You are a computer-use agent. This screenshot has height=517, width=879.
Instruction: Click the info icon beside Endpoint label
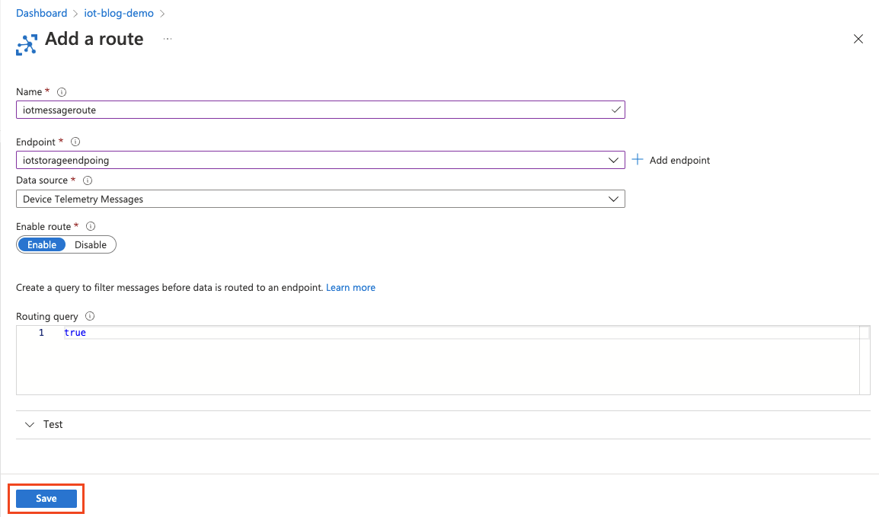click(75, 142)
